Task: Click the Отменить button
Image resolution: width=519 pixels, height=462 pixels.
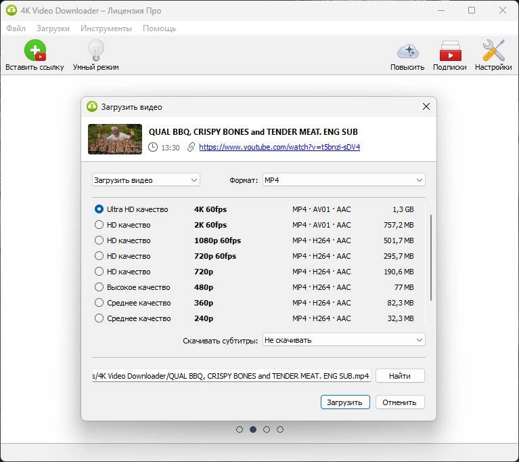Action: pyautogui.click(x=399, y=402)
